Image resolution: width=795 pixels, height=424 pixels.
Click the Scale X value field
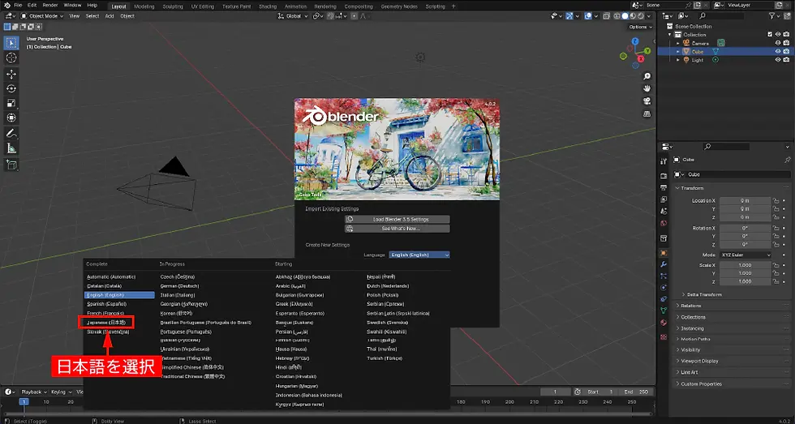[x=745, y=265]
